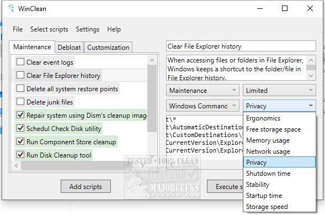325x215 pixels.
Task: Maximize the WinClean window
Action: click(285, 8)
